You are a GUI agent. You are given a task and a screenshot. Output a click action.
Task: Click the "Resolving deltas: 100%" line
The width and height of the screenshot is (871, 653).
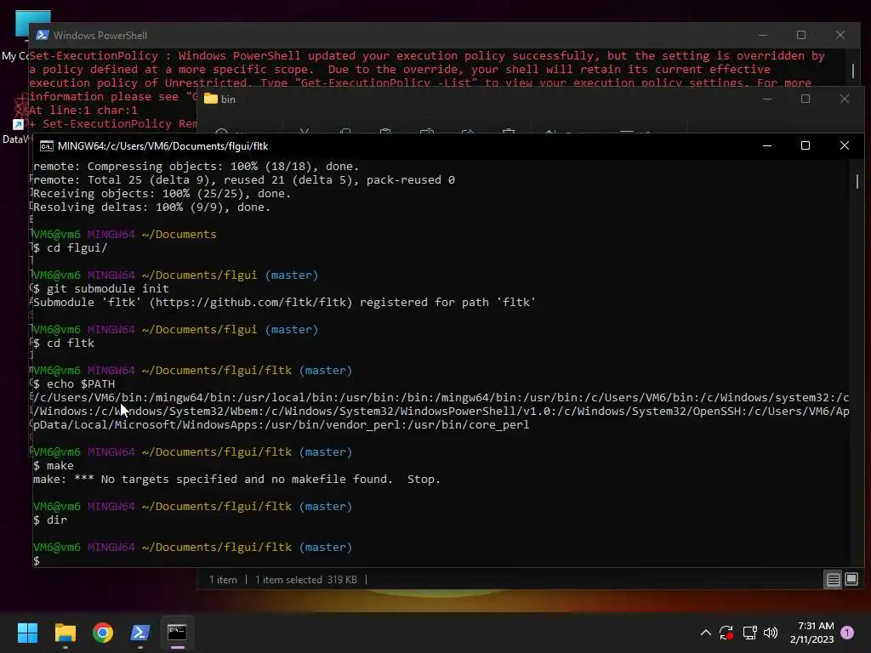point(151,207)
